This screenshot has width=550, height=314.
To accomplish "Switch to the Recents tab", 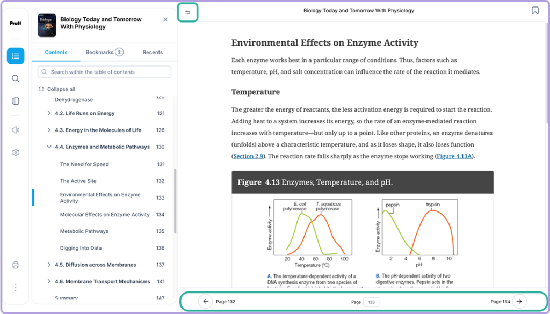I will [153, 52].
